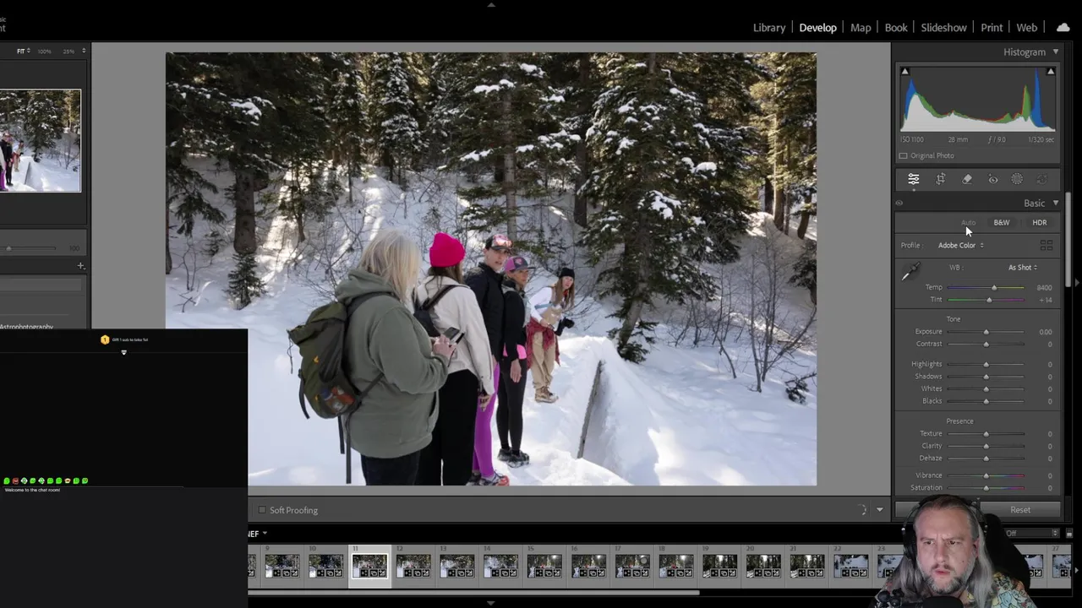Click the Auto tone button

[x=968, y=222]
